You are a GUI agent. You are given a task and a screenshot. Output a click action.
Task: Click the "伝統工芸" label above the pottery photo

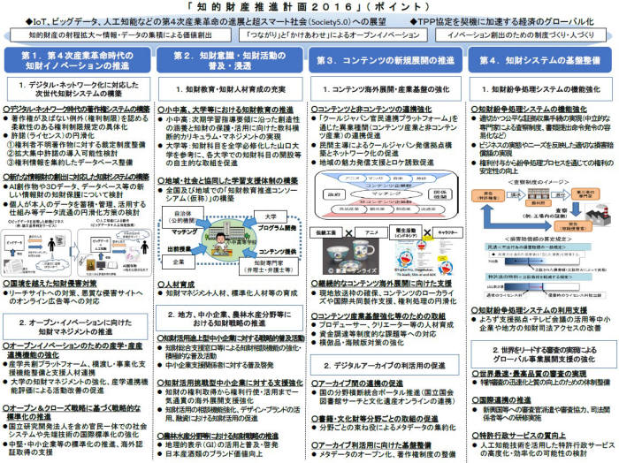[x=325, y=232]
